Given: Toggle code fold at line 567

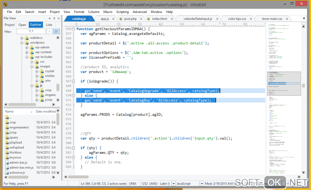Looking at the screenshot, I should (x=73, y=81).
